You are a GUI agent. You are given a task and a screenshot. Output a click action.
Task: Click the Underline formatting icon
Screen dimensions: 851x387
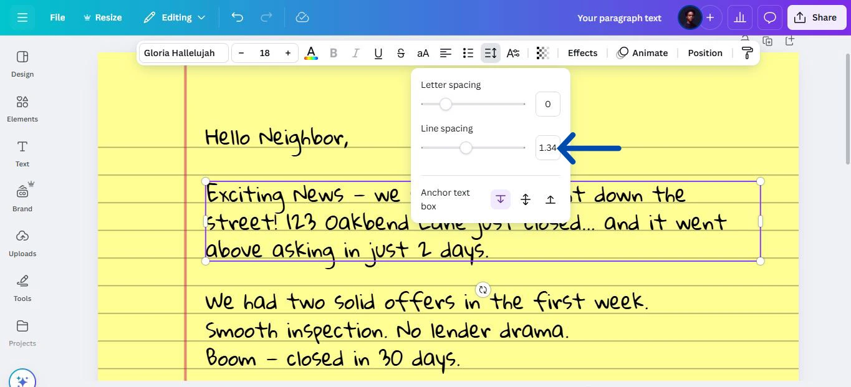click(x=378, y=53)
